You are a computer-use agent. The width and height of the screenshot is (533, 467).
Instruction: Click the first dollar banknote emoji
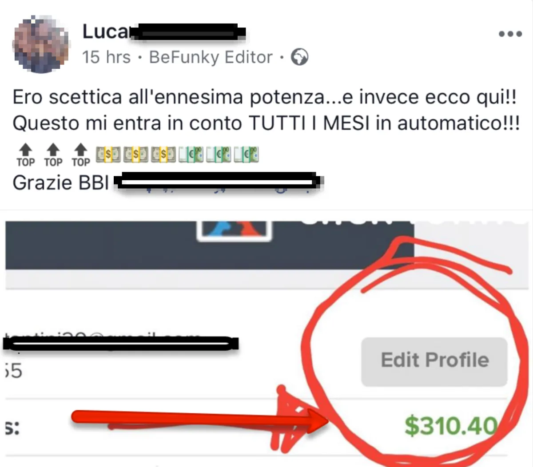tap(108, 155)
